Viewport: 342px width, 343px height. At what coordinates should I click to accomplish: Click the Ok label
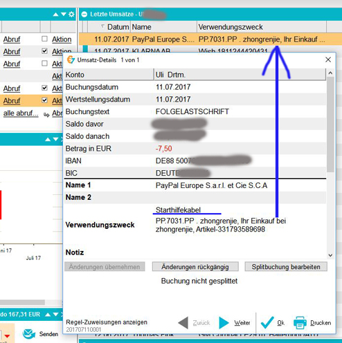pos(280,323)
